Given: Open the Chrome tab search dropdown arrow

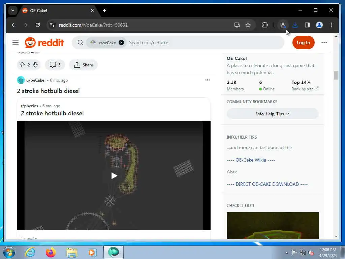Looking at the screenshot, I should pyautogui.click(x=13, y=10).
